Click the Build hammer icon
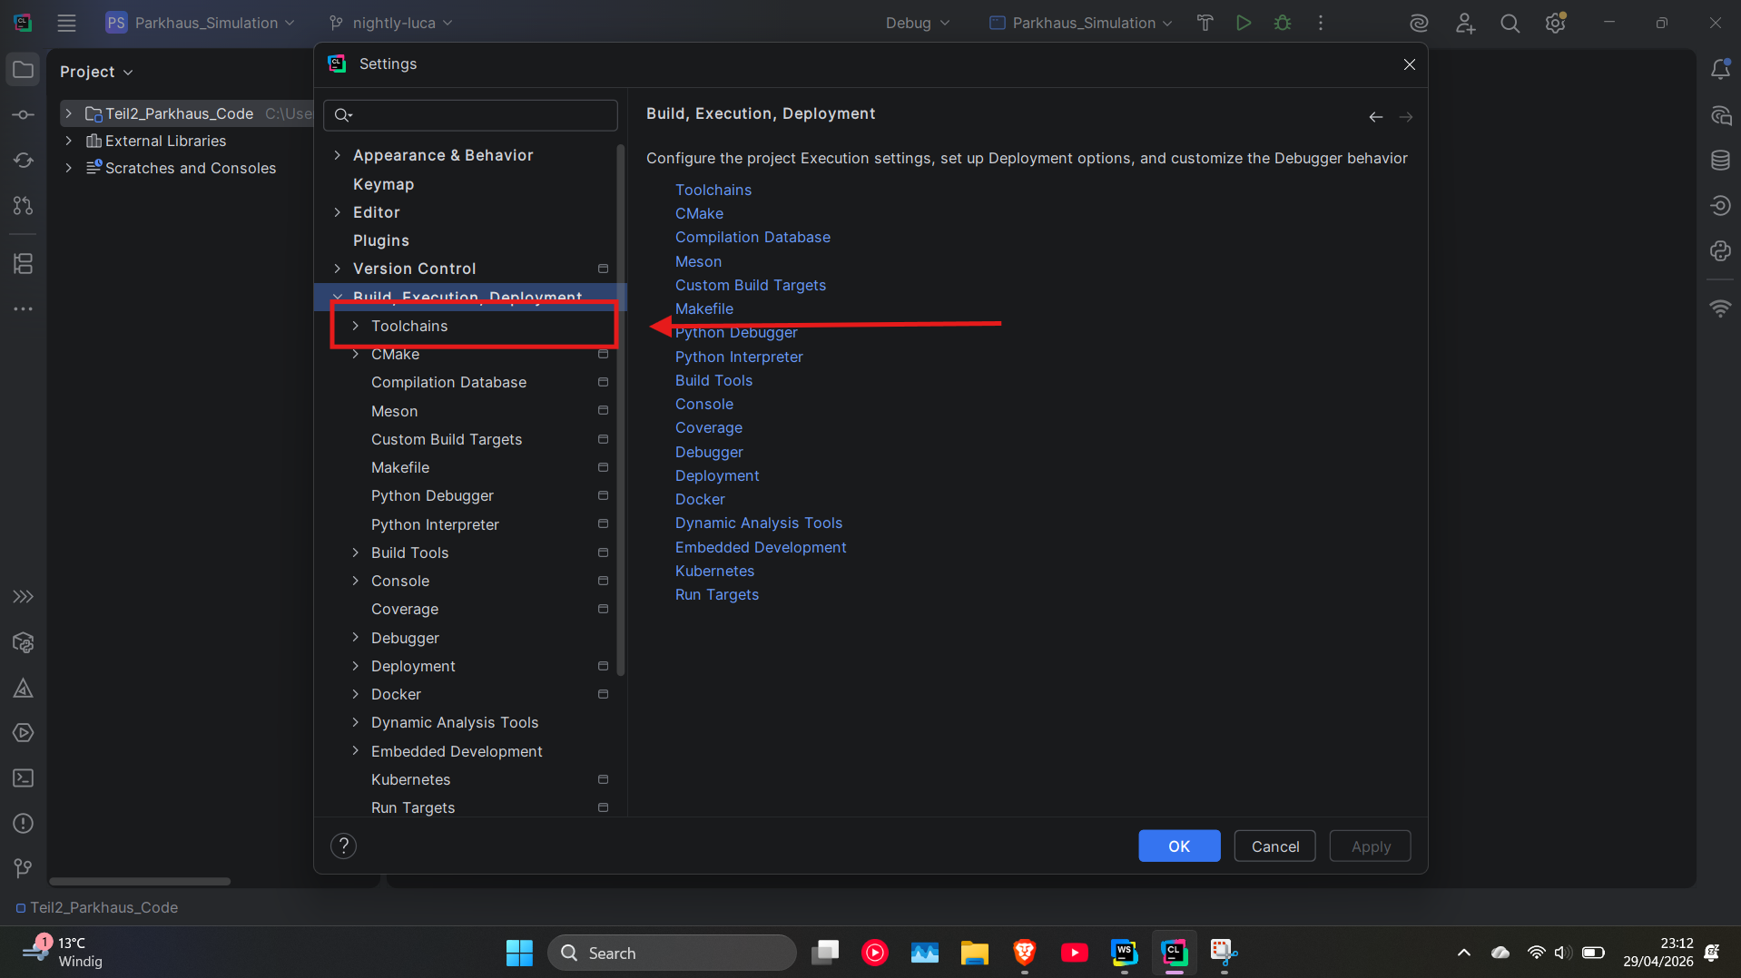1741x978 pixels. [1205, 23]
